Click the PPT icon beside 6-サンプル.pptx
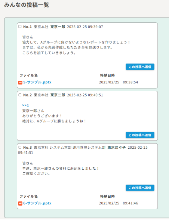Image resolution: width=169 pixels, height=222 pixels. (x=20, y=203)
